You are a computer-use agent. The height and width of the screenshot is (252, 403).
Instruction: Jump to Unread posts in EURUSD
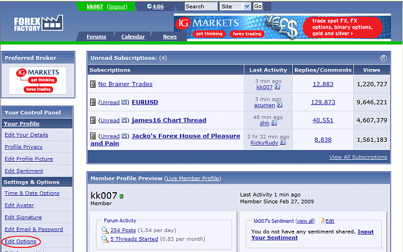(x=110, y=102)
